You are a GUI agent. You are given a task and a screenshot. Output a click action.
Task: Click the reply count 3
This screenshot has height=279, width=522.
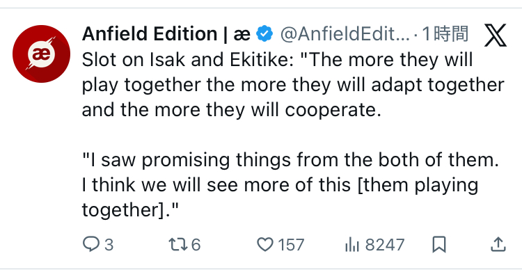click(x=108, y=244)
